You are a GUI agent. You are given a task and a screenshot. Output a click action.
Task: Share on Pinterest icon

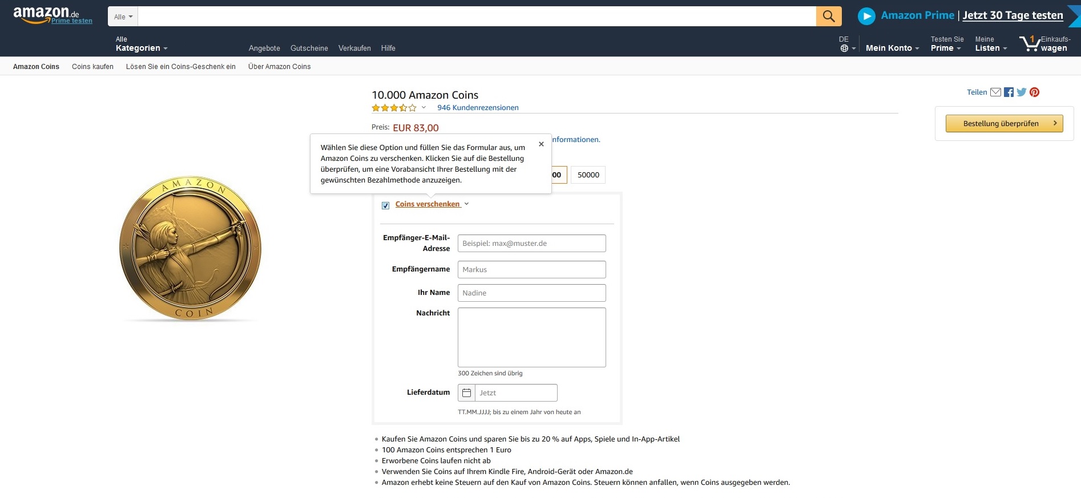coord(1034,92)
